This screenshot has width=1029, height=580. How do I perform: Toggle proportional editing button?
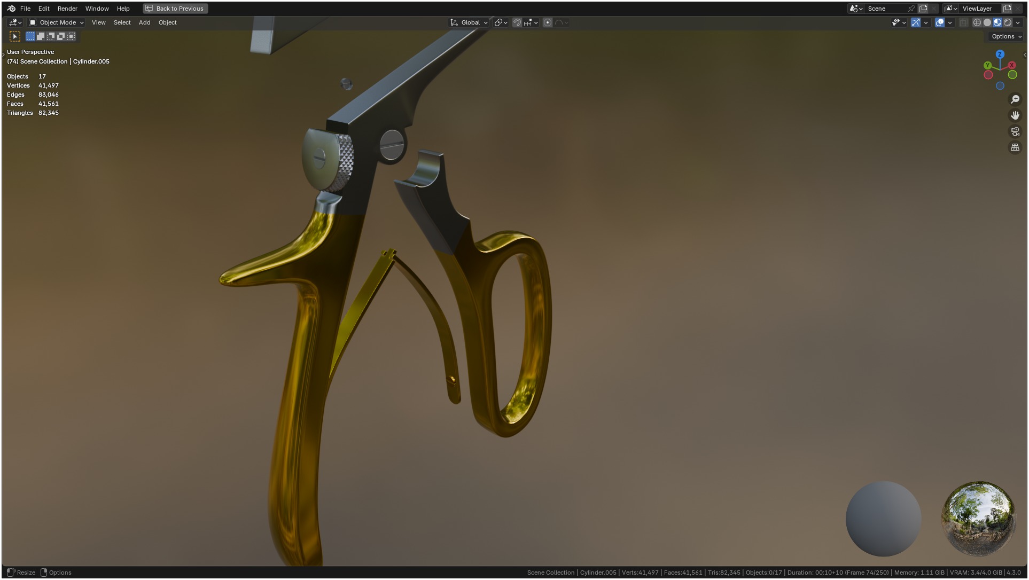[x=548, y=22]
